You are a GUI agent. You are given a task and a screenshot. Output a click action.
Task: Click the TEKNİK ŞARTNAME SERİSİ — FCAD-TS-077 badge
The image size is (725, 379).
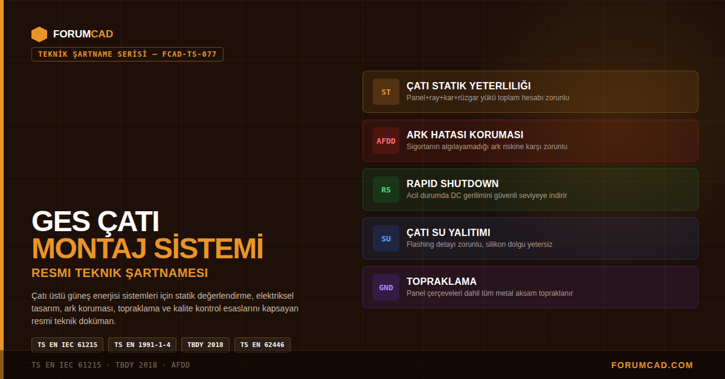pyautogui.click(x=127, y=54)
